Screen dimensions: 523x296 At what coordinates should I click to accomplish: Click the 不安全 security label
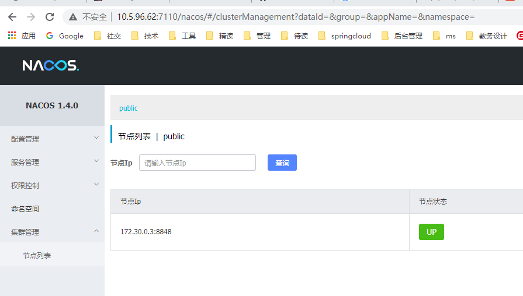point(95,17)
